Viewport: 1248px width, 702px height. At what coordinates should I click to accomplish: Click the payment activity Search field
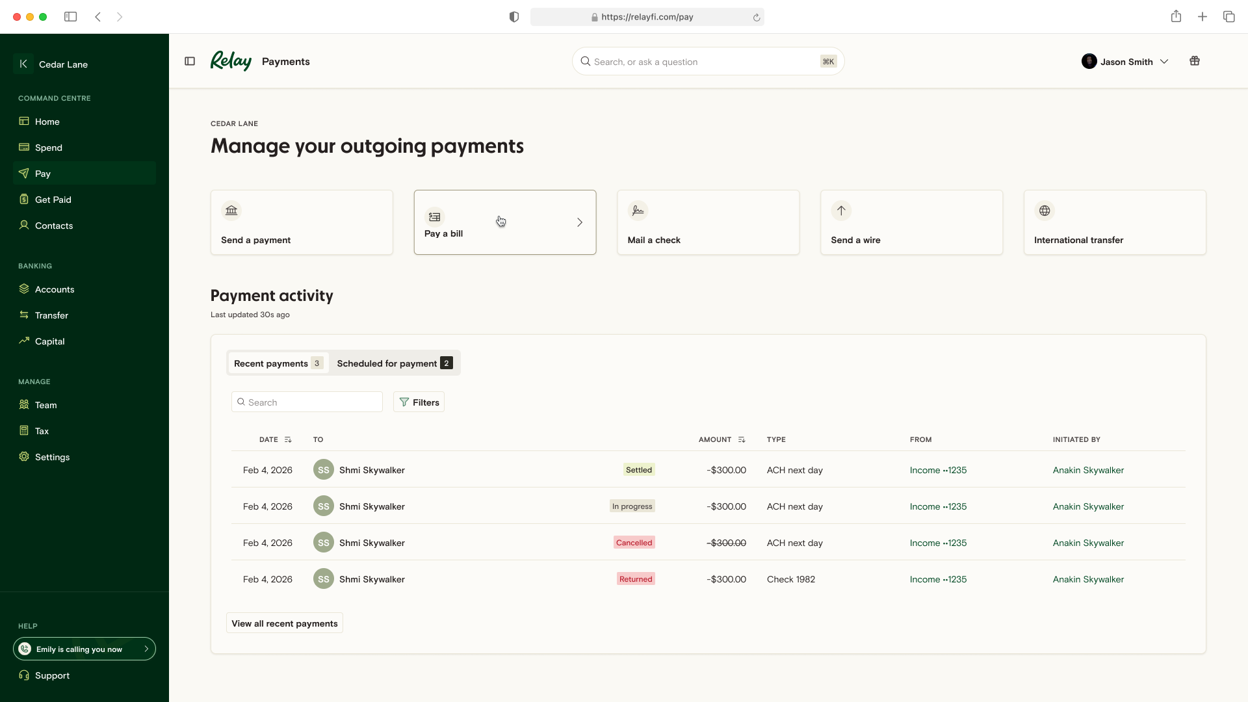pyautogui.click(x=307, y=402)
